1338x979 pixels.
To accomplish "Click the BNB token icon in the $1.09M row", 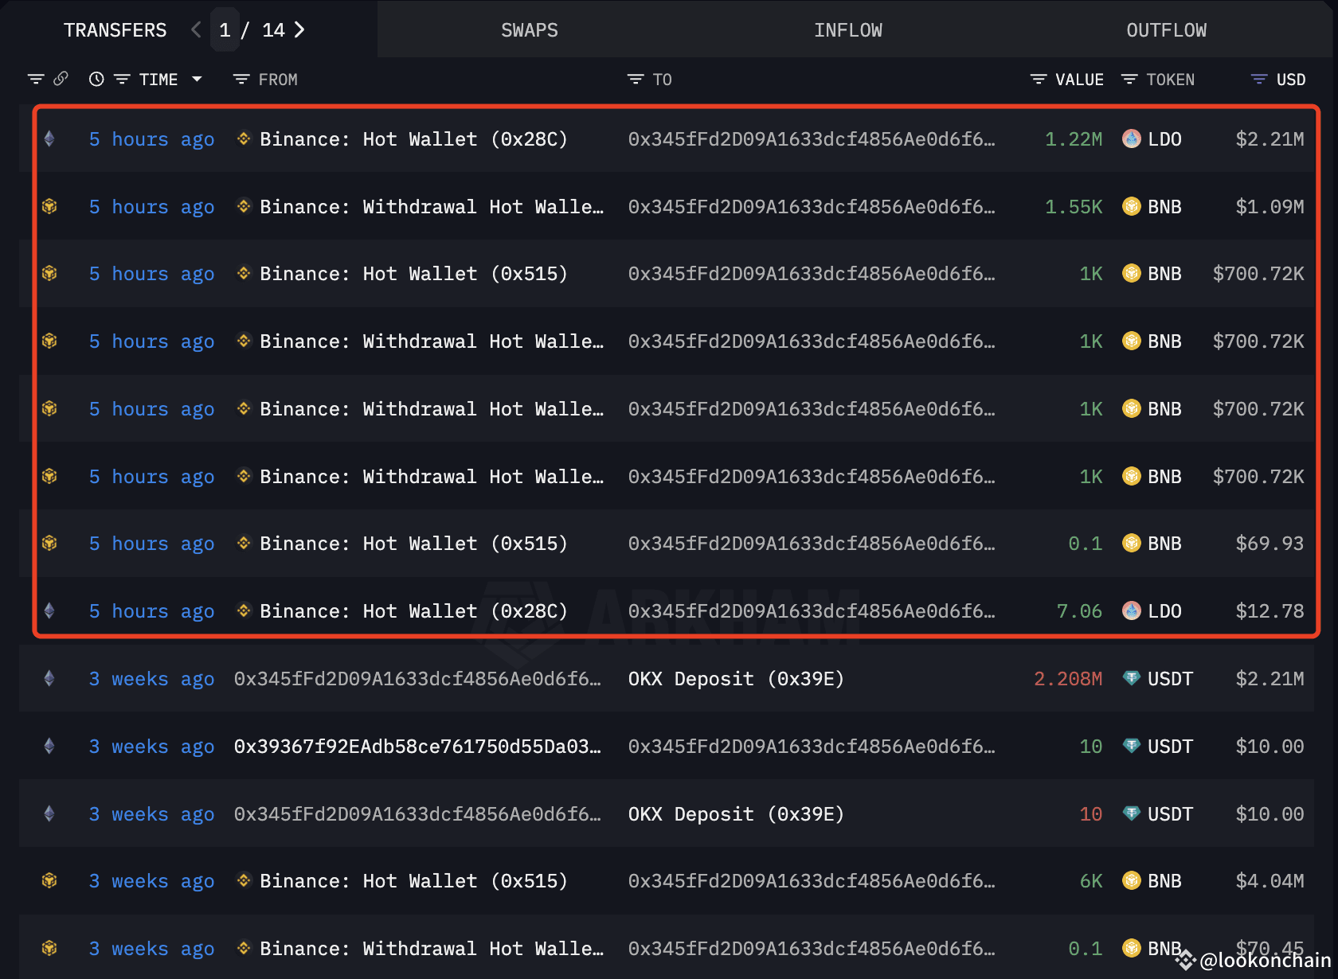I will [x=1132, y=207].
